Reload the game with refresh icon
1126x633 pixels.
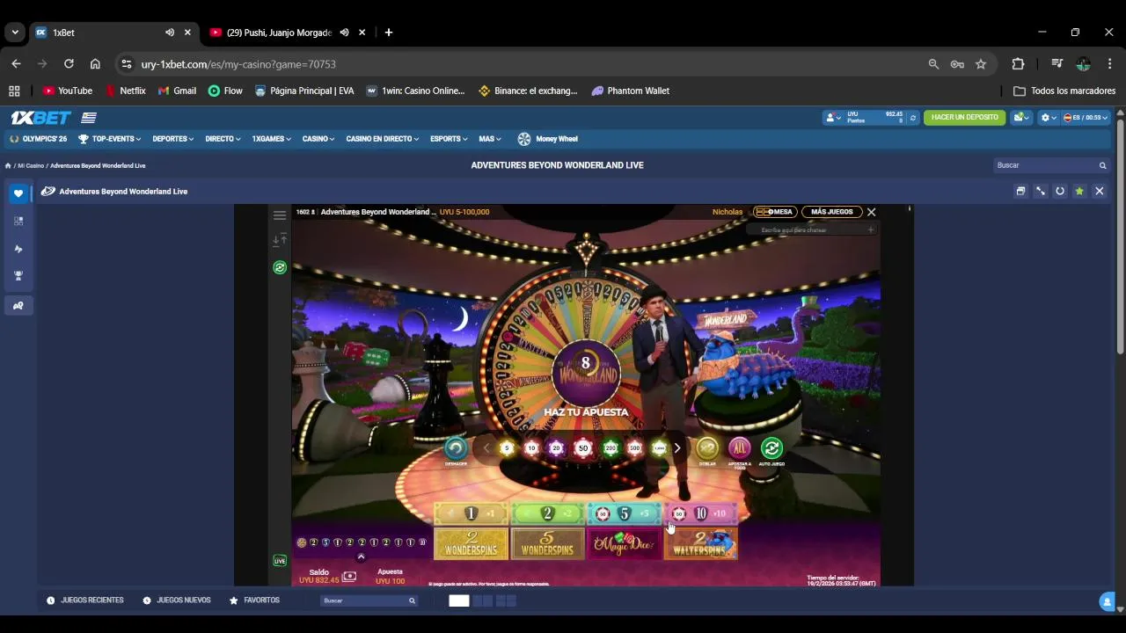(x=1060, y=191)
